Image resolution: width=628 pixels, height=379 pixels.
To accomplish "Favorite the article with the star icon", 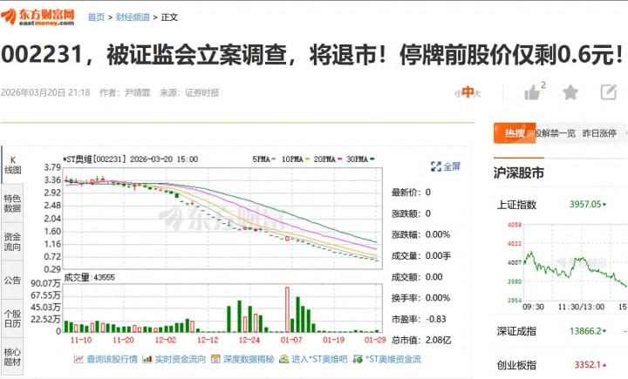I will (x=570, y=92).
